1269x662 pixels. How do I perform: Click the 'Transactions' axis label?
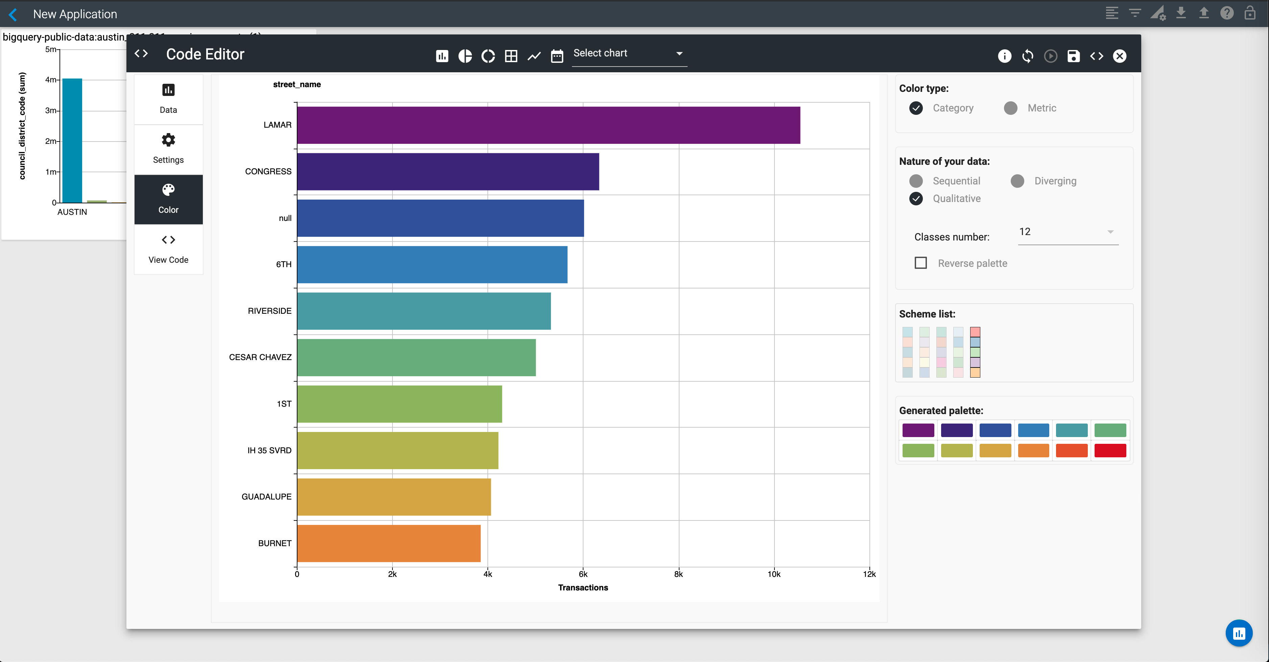(x=583, y=587)
